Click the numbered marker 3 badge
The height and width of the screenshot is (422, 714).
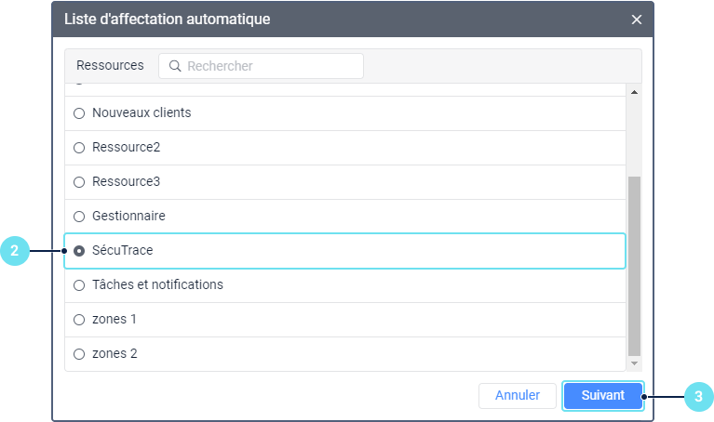pos(698,396)
